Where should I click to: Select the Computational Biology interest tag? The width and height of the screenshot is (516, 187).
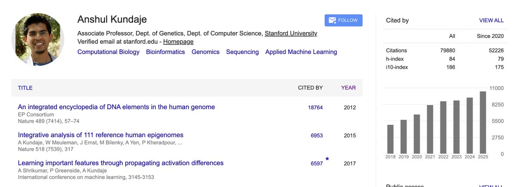coord(108,52)
